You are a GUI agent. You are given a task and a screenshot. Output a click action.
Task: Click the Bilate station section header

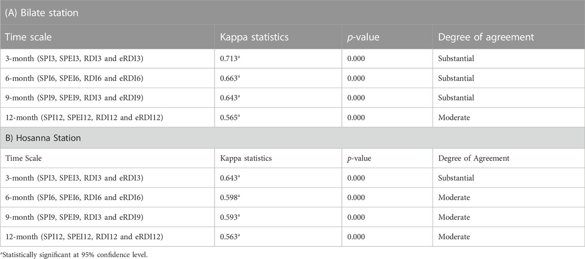coord(292,12)
